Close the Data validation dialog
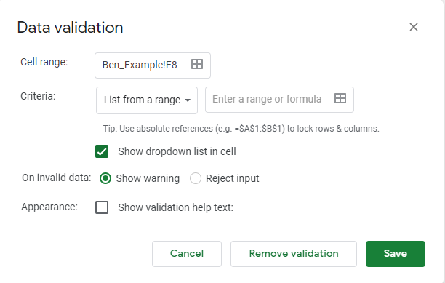This screenshot has width=445, height=283. tap(414, 27)
